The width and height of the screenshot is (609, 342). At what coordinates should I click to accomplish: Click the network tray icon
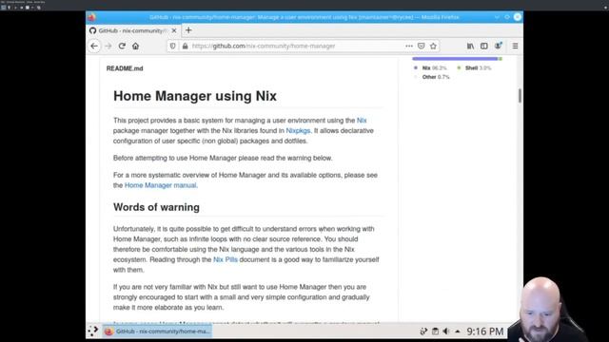(423, 332)
